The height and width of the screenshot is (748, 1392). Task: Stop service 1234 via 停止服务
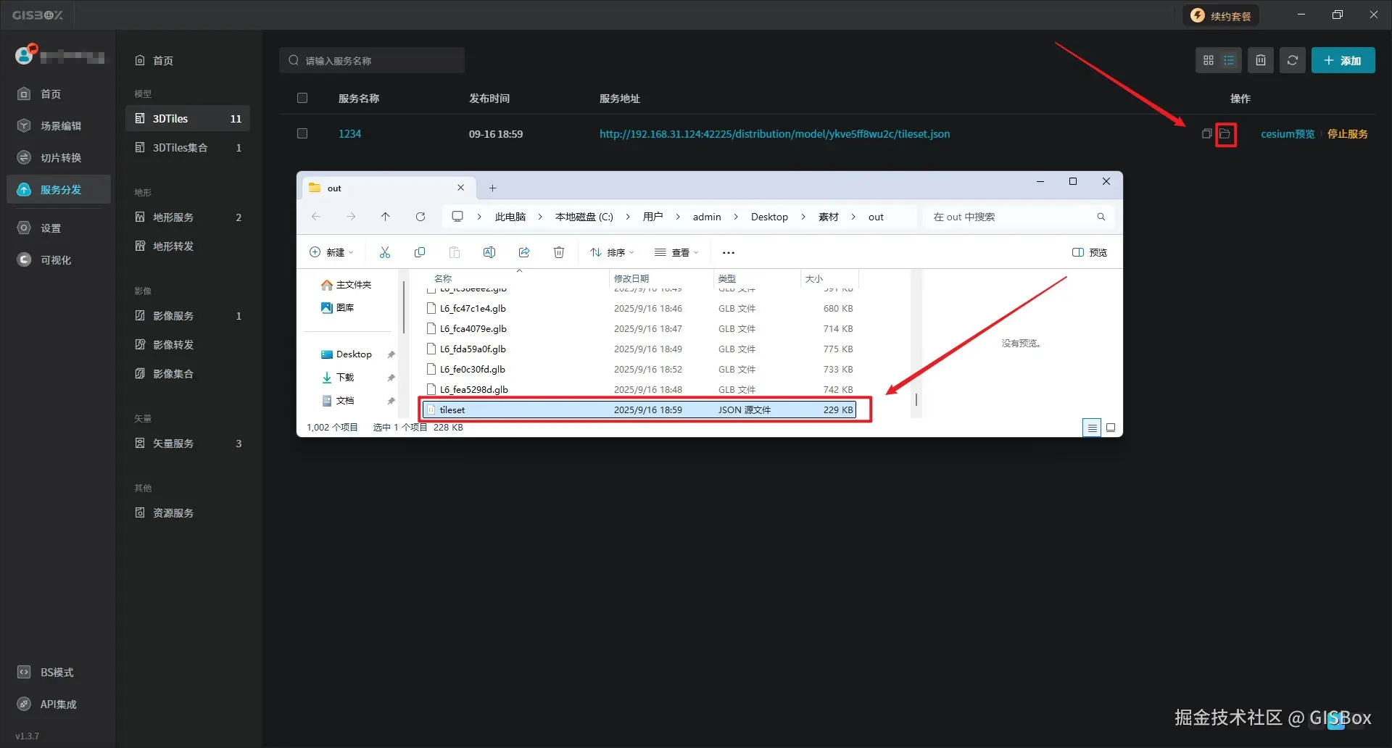(x=1348, y=134)
